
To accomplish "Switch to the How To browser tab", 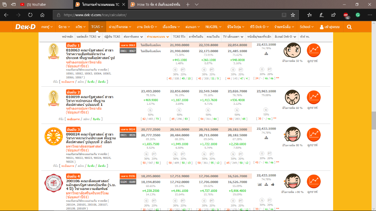I will point(154,5).
